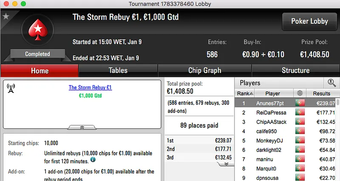
Task: Click the broadcast antenna icon
Action: coord(11,88)
